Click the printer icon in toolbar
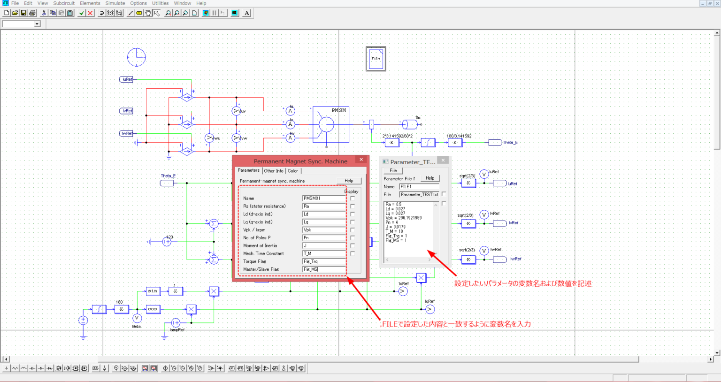 [x=32, y=13]
